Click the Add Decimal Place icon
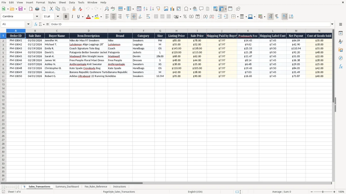Image resolution: width=346 pixels, height=194 pixels. 205,17
